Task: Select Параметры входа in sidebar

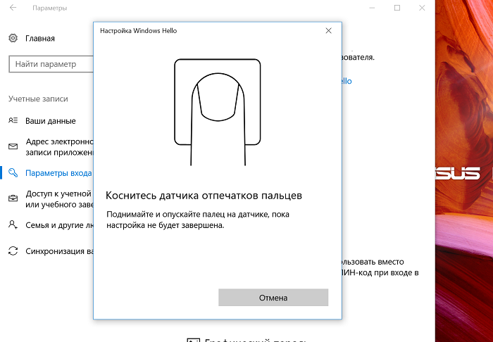Action: (x=58, y=173)
